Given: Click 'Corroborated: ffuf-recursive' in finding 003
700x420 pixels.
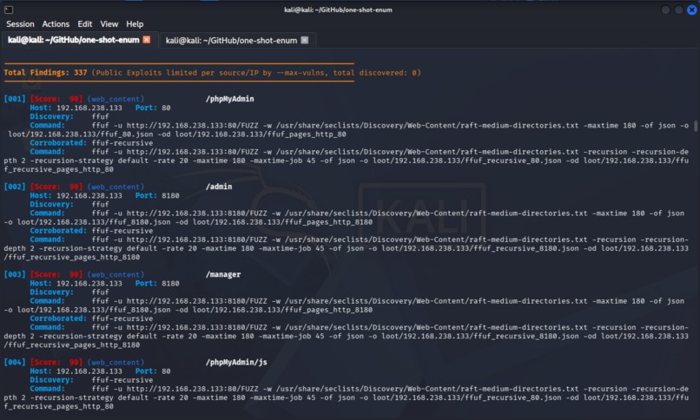Looking at the screenshot, I should [x=91, y=318].
